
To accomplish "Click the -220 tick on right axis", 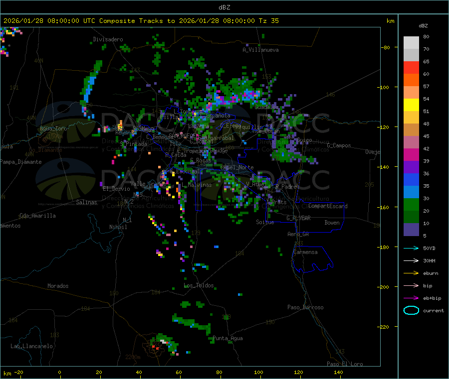I will coord(384,327).
